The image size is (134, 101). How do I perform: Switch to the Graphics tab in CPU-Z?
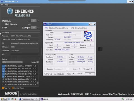pos(79,28)
